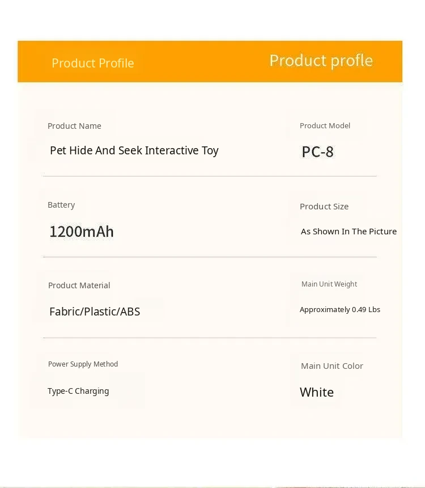Select the "White" color value
This screenshot has width=425, height=488.
click(317, 392)
